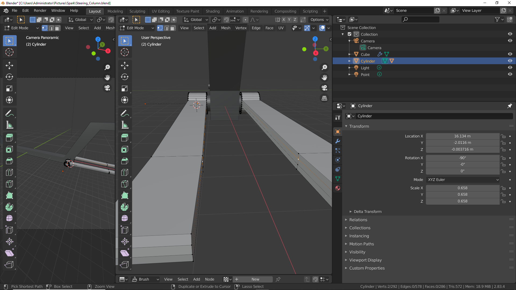Image resolution: width=516 pixels, height=290 pixels.
Task: Open the Material properties tab
Action: [338, 188]
